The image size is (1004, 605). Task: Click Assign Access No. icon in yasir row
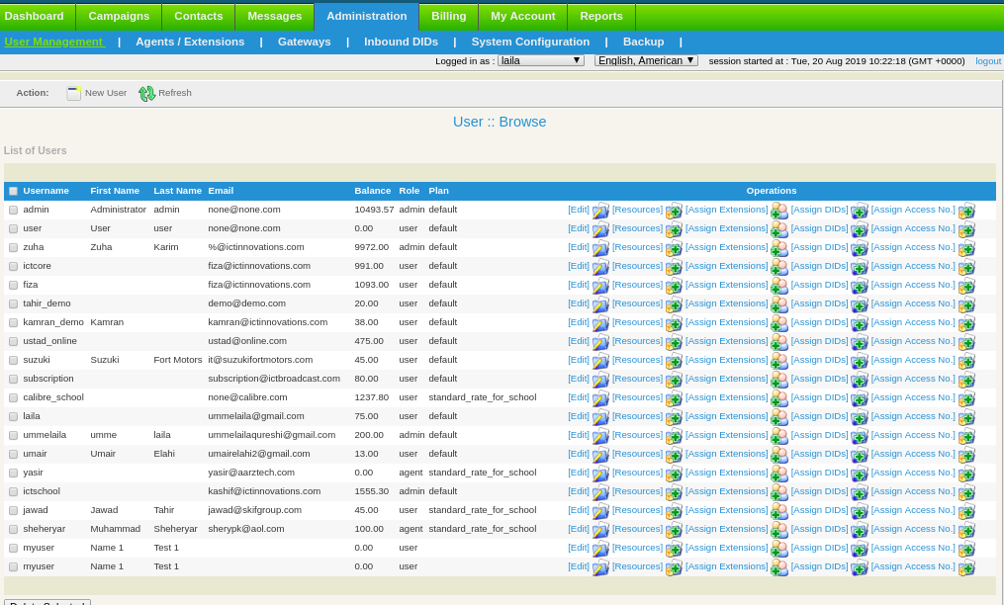pos(966,474)
